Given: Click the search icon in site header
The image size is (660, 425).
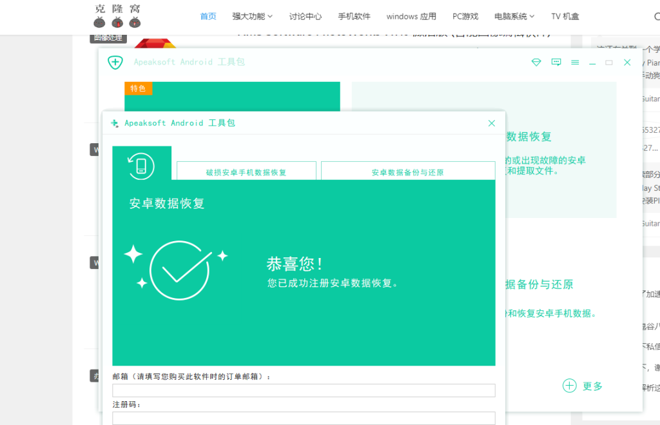Looking at the screenshot, I should click(657, 16).
